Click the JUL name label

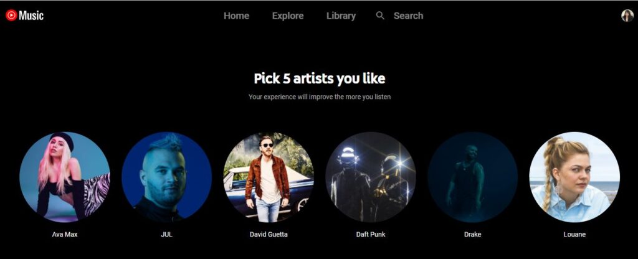tap(166, 235)
